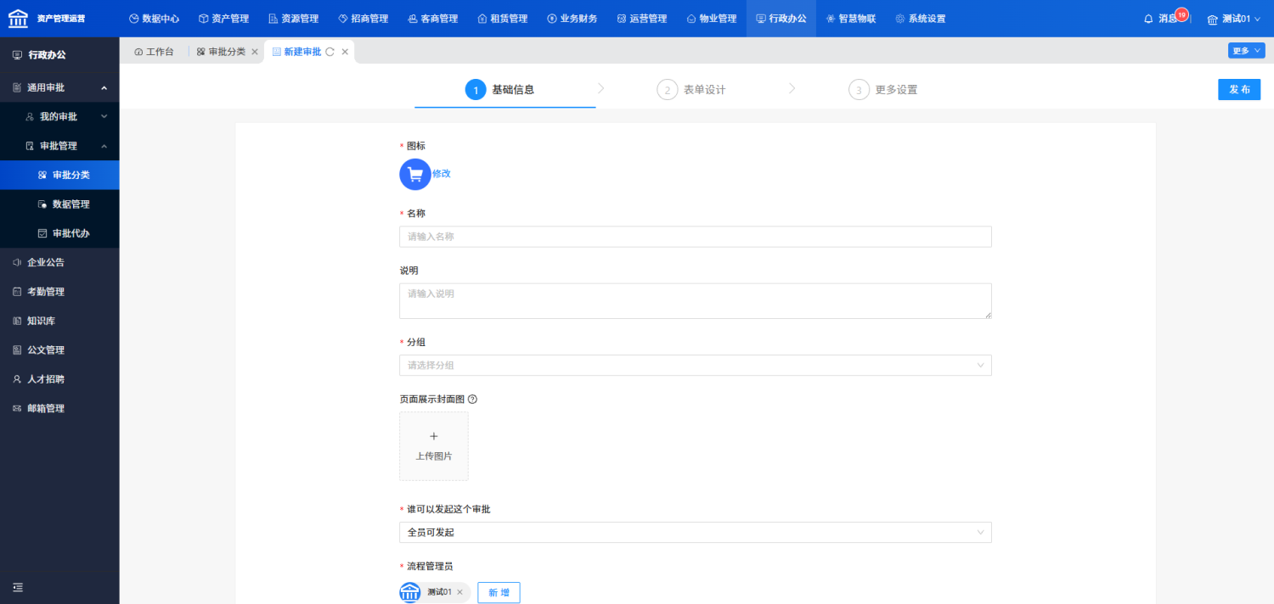Open the 分组 select dropdown
The height and width of the screenshot is (604, 1274).
pyautogui.click(x=695, y=366)
